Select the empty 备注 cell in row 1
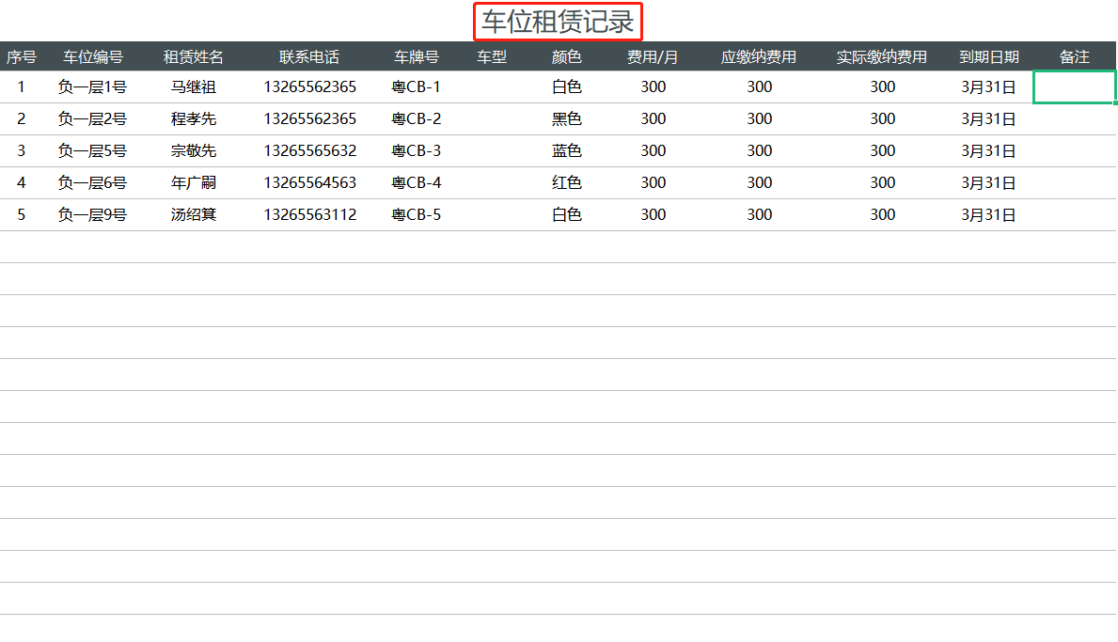 pos(1074,86)
